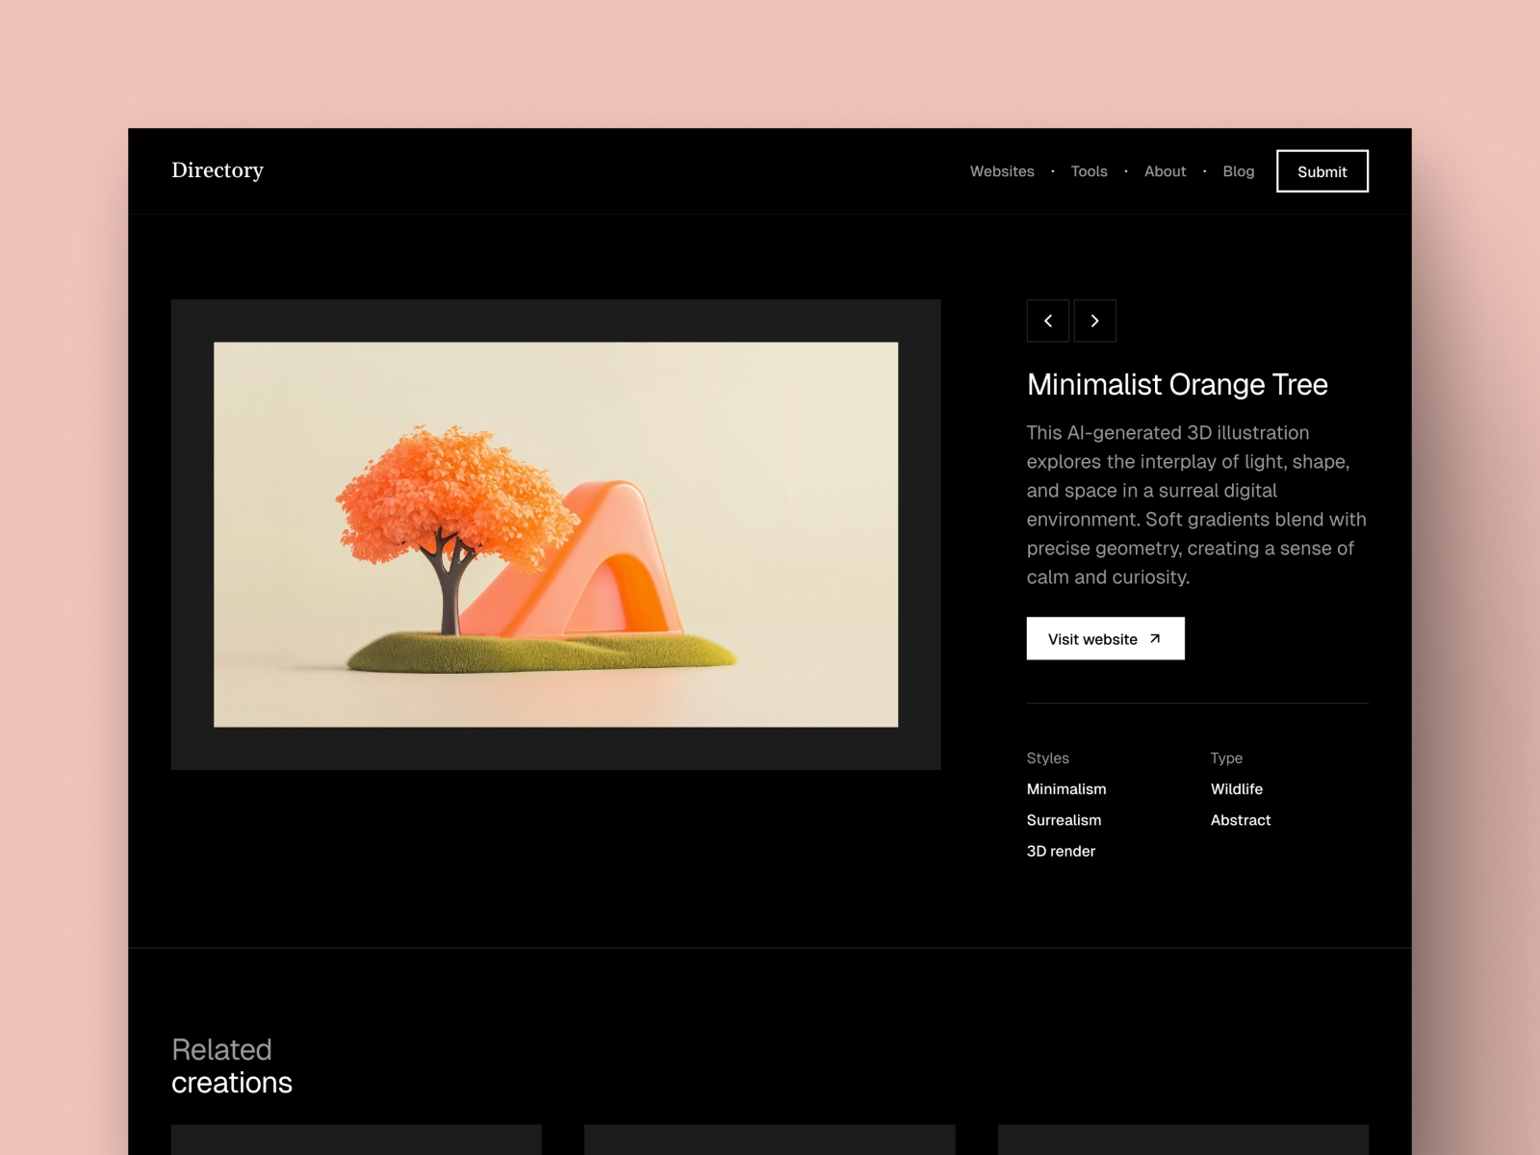Open the Websites navigation item

[1002, 171]
